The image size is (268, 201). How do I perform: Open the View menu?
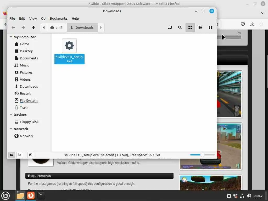[x=33, y=19]
